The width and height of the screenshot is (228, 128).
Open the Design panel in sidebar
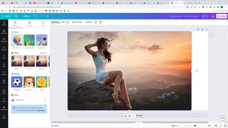[x=4, y=23]
